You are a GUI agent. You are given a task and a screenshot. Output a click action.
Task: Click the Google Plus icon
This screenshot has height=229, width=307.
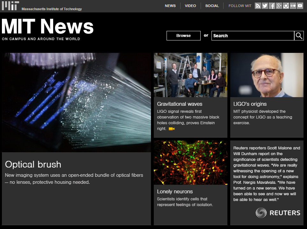(x=279, y=6)
